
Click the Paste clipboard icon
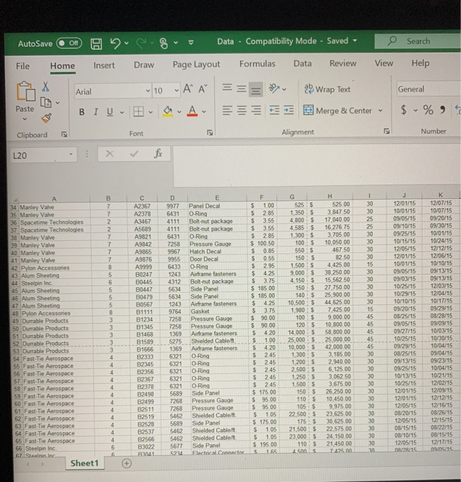tap(25, 92)
